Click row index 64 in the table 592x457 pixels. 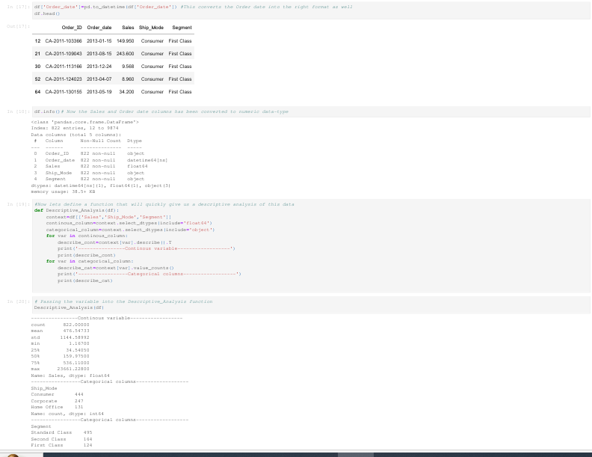pyautogui.click(x=37, y=92)
